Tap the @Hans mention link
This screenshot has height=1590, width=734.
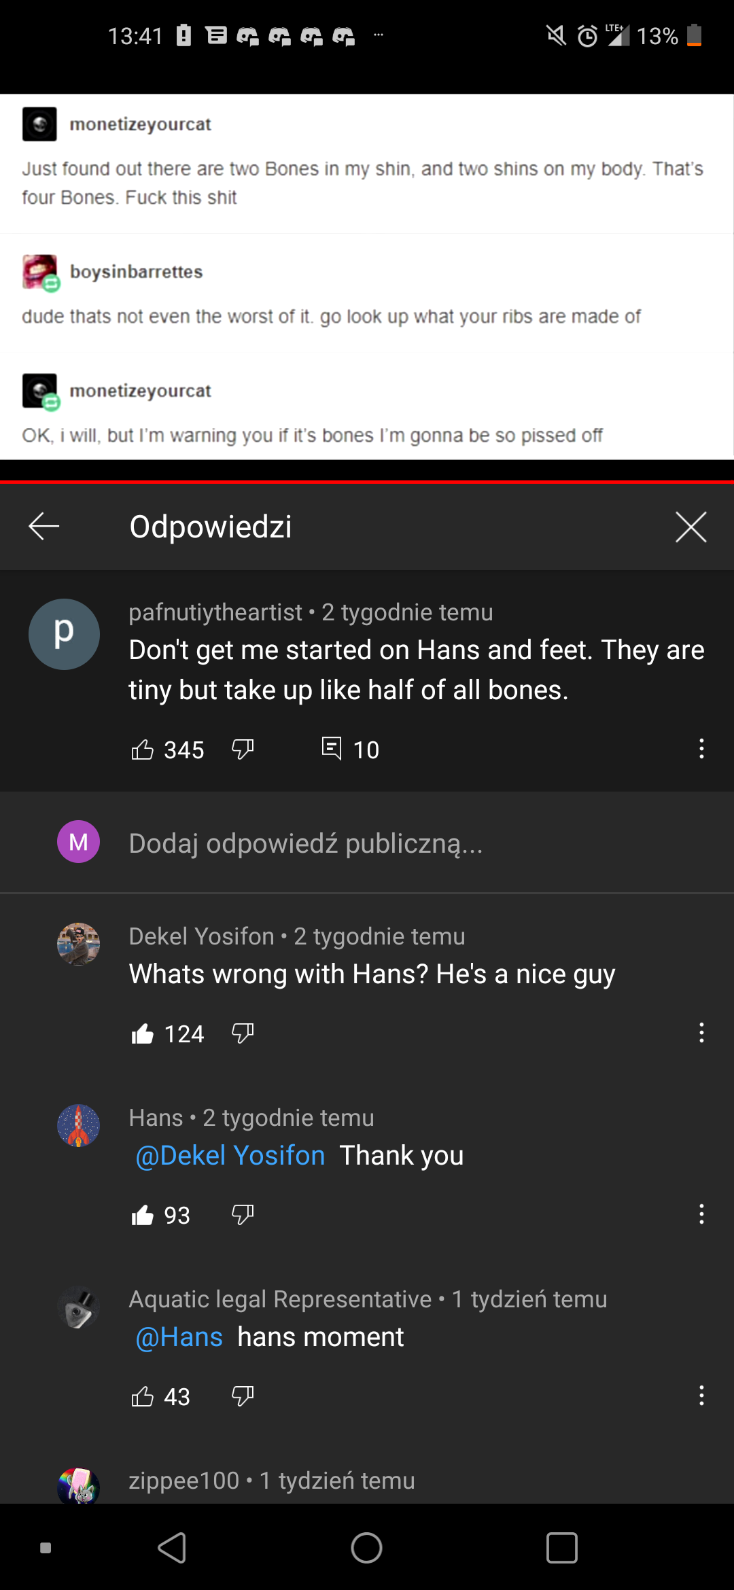(179, 1336)
